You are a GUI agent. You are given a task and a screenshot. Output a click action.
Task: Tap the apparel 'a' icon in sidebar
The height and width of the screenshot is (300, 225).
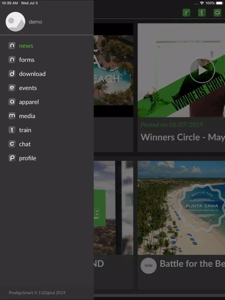click(12, 102)
